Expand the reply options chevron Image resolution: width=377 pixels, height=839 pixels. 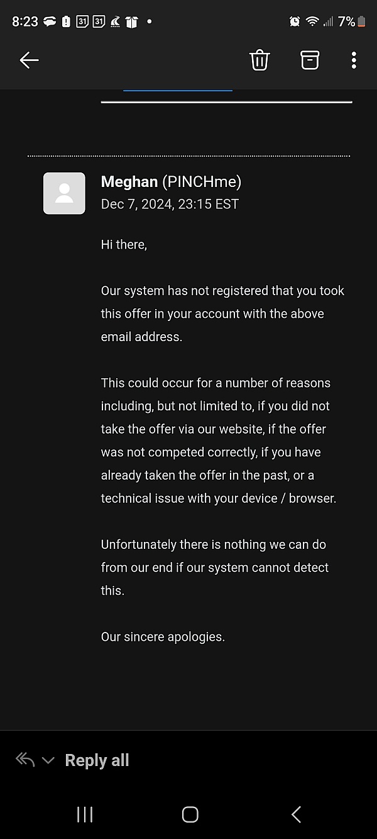(x=48, y=760)
